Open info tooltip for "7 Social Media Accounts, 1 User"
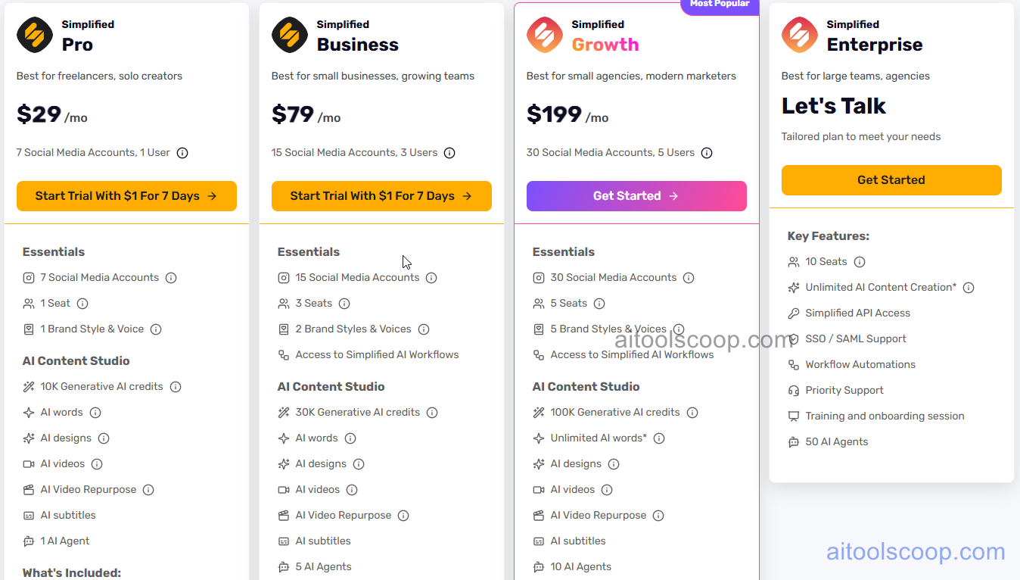This screenshot has width=1020, height=580. point(182,152)
